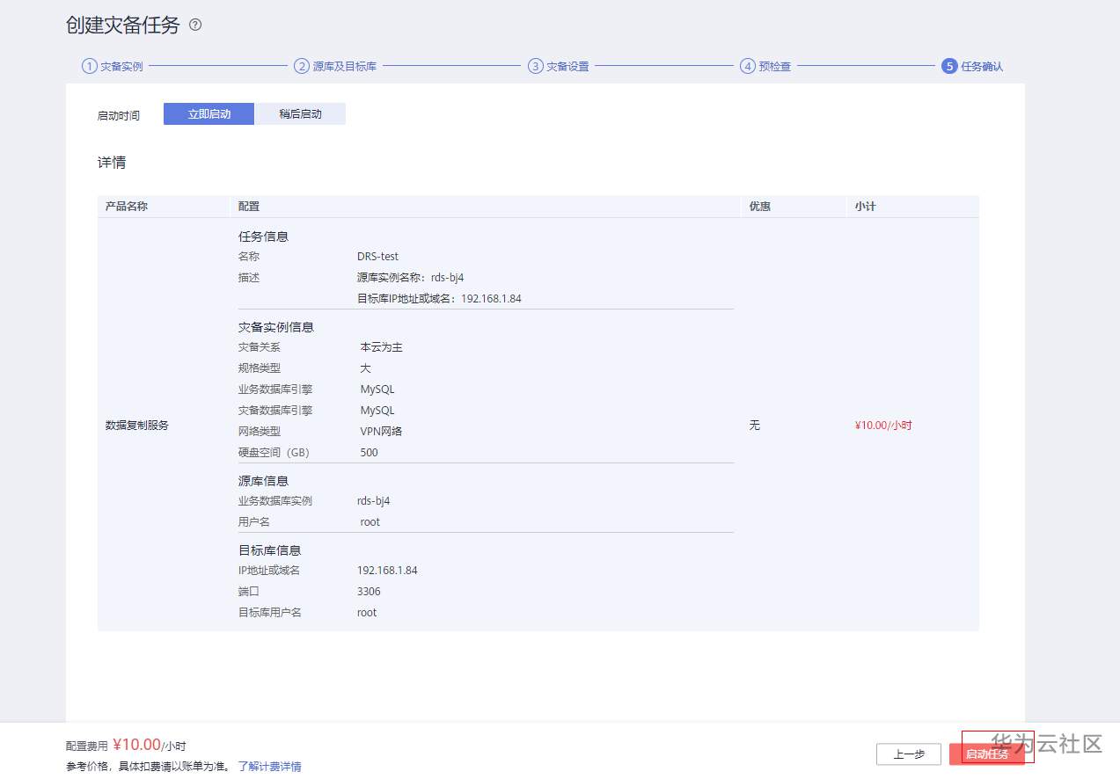
Task: Click the 网络类型 label
Action: (x=260, y=432)
